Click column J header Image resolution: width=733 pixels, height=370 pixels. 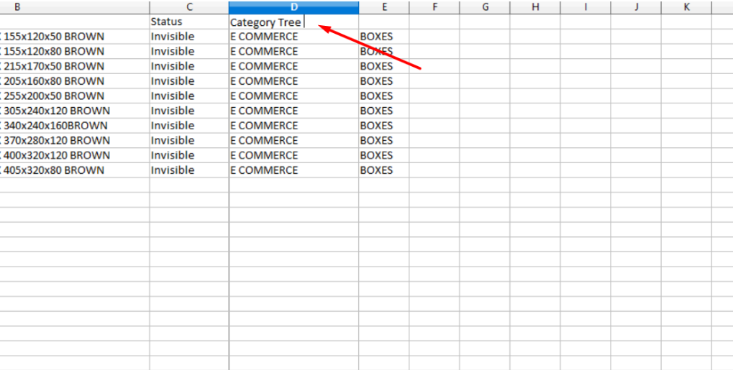(636, 7)
